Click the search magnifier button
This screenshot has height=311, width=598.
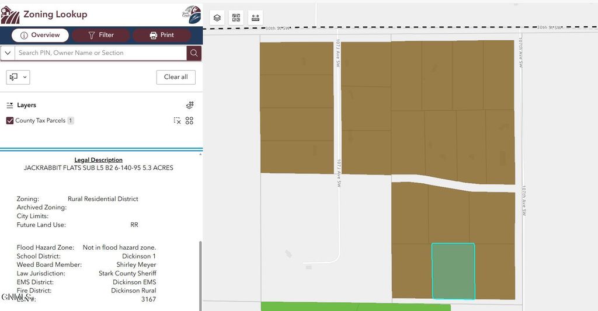click(x=194, y=53)
